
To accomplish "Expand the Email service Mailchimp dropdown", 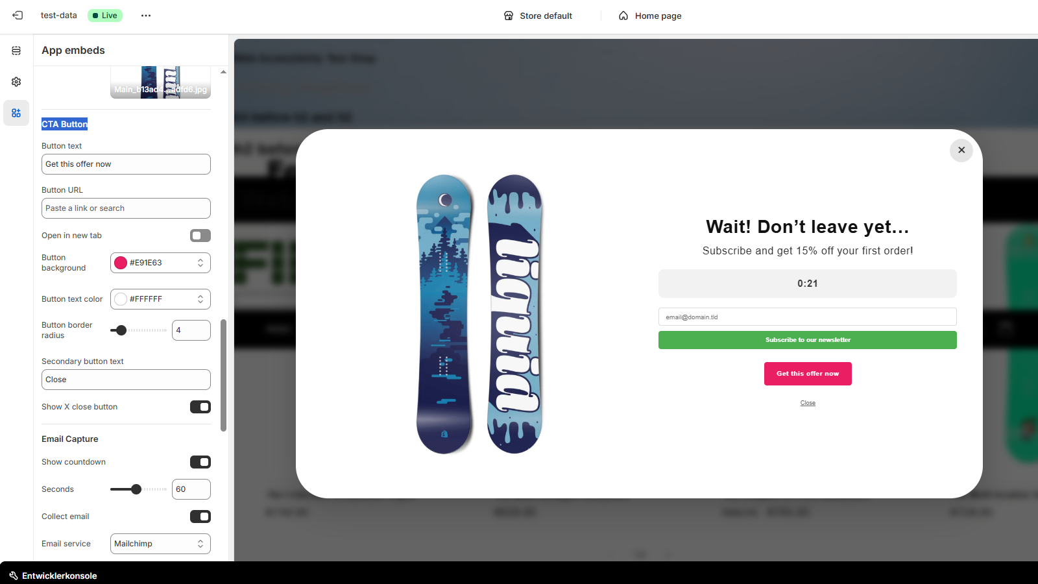I will click(x=160, y=544).
